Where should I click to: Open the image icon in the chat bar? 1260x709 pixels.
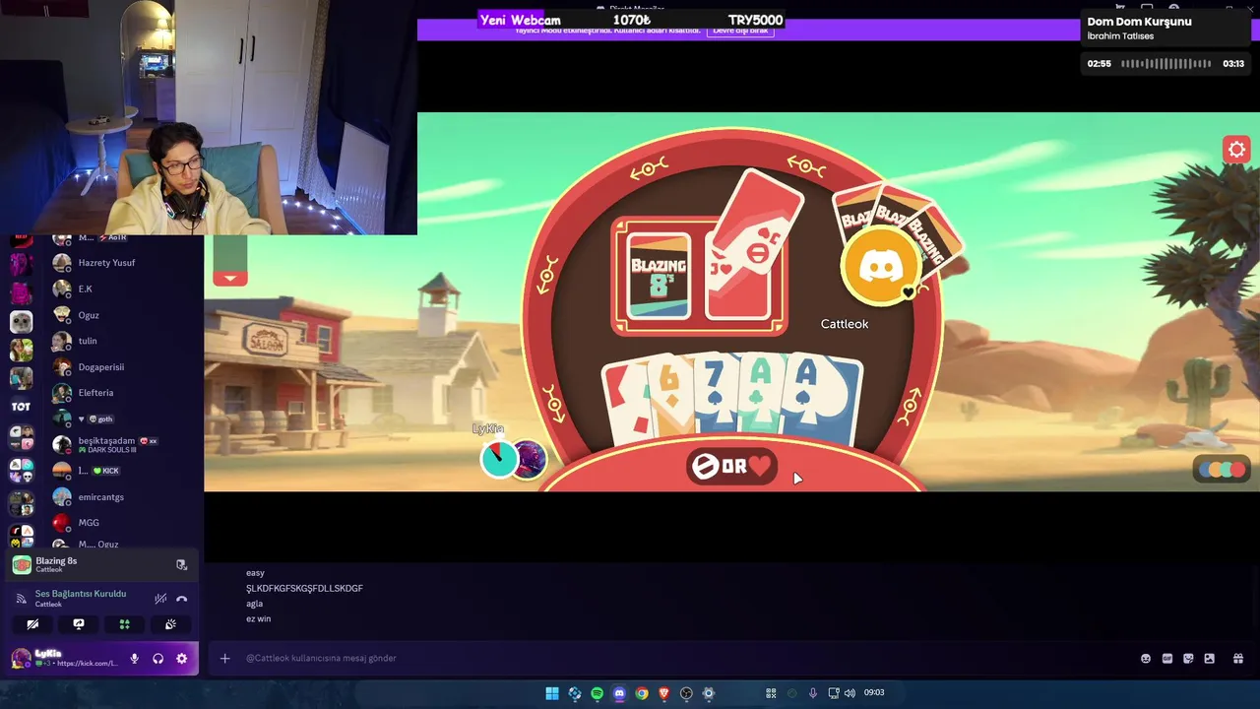pos(1209,659)
